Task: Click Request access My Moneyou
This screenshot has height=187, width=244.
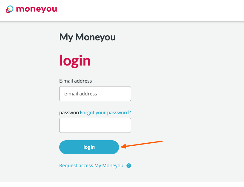Action: coord(91,165)
